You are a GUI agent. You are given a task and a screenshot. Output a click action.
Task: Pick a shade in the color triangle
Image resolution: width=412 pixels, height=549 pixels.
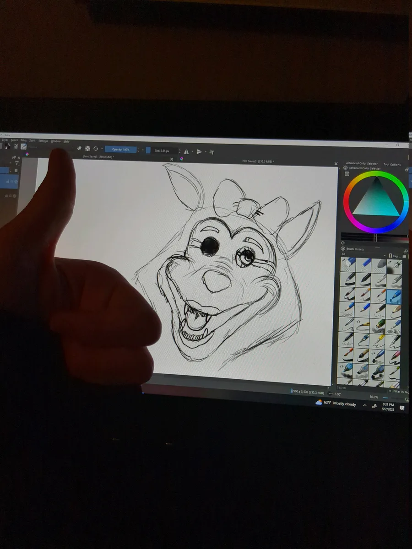(x=376, y=201)
